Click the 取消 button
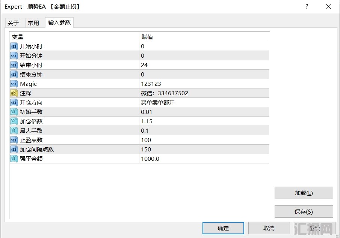This screenshot has width=340, height=238. tap(269, 228)
